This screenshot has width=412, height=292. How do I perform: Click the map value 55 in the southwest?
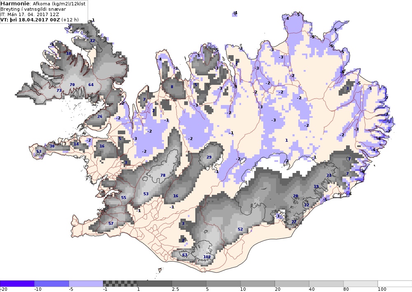[x=124, y=197]
